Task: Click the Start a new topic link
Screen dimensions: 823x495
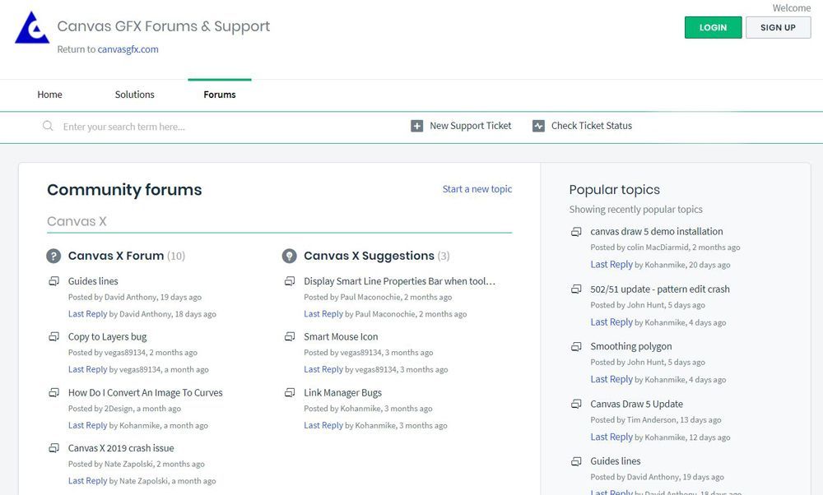Action: pos(477,189)
